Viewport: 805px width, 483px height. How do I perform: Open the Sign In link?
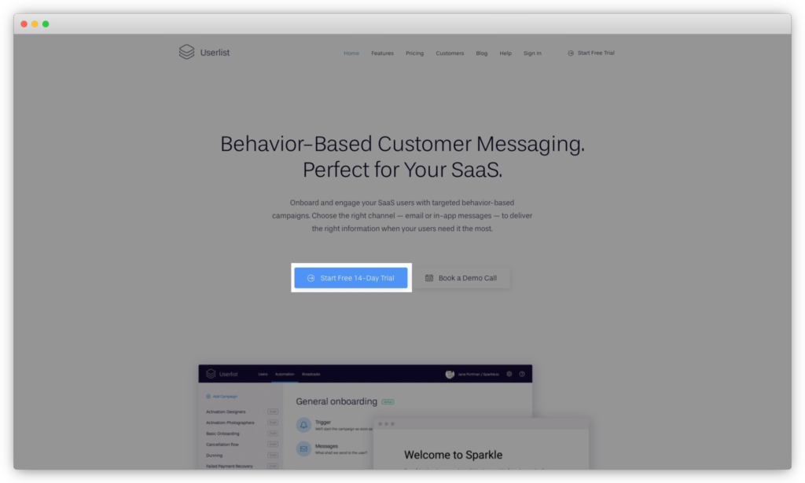coord(532,53)
